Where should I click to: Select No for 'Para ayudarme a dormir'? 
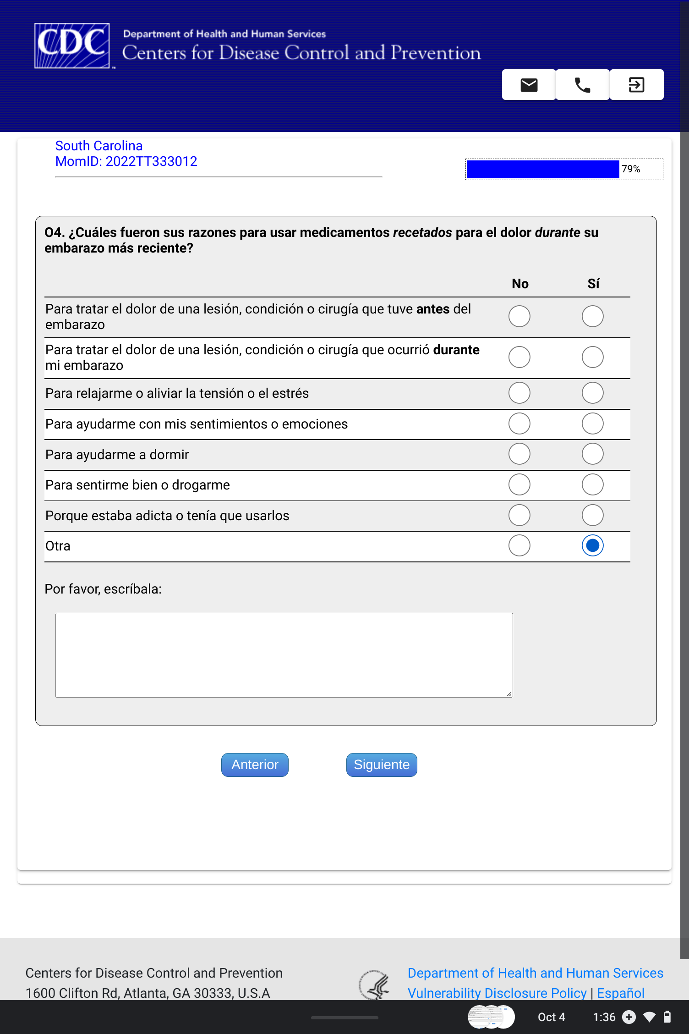(x=519, y=454)
